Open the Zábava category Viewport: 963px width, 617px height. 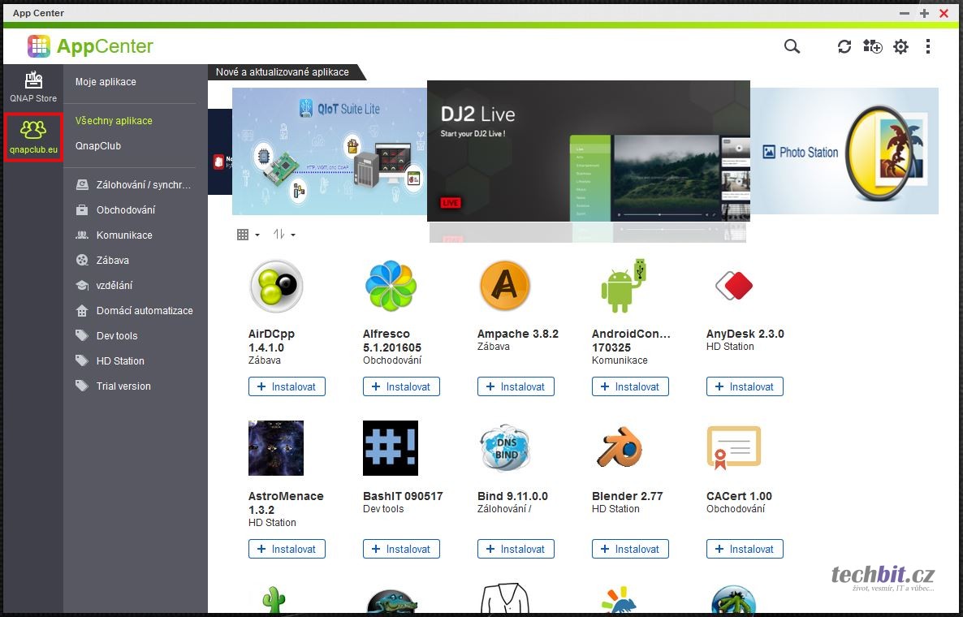113,261
